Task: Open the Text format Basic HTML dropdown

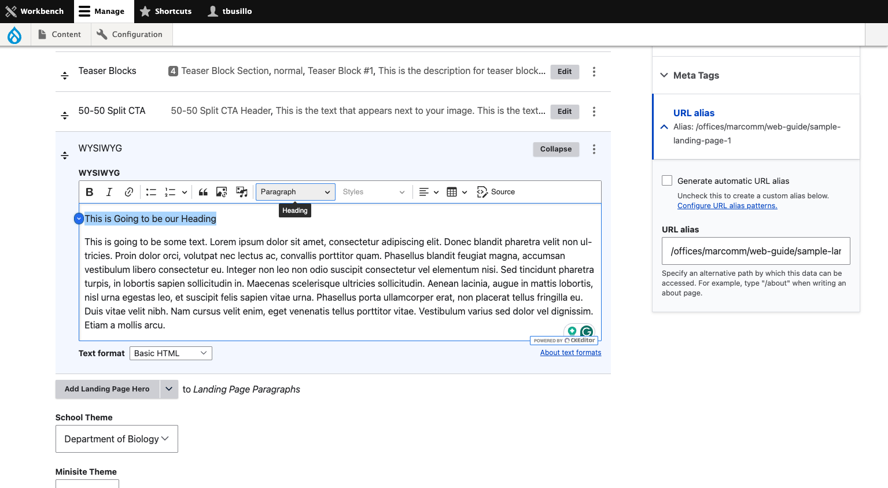Action: 171,353
